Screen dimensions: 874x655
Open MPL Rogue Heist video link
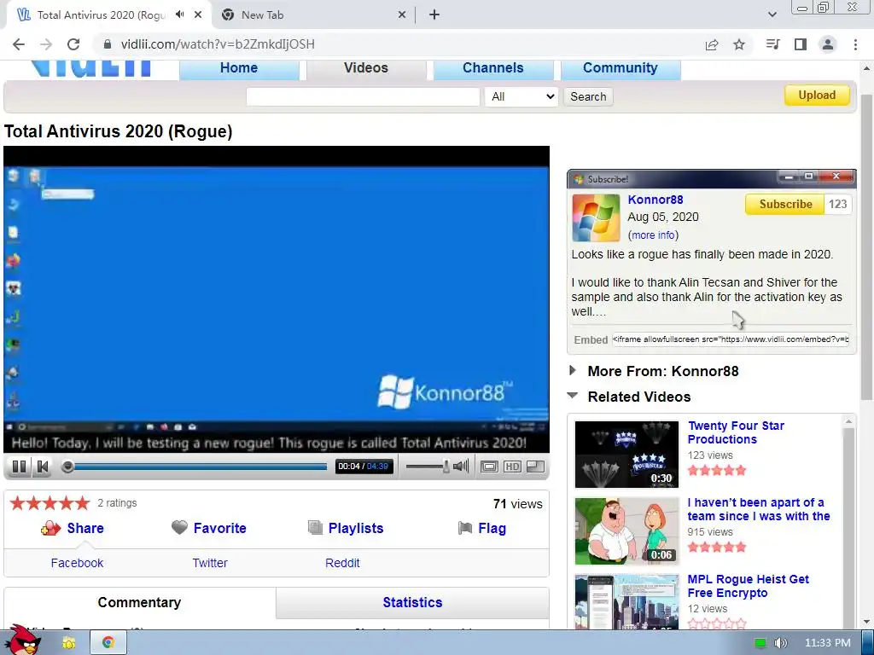748,587
